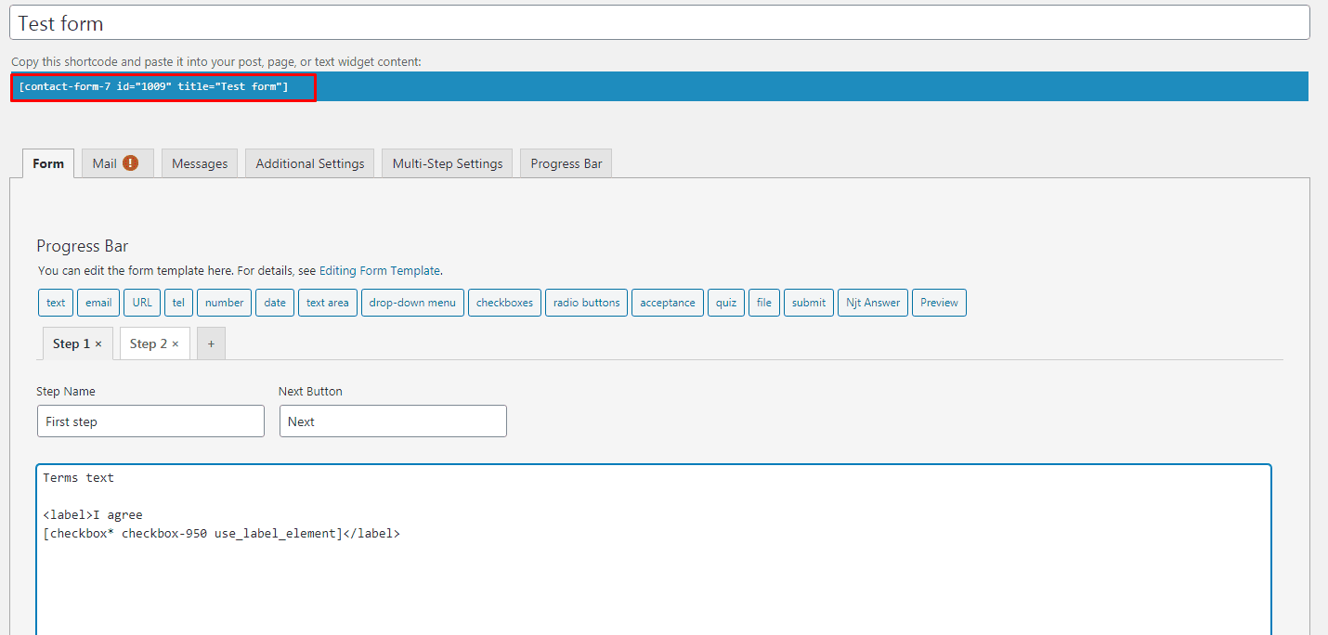The image size is (1328, 635).
Task: Insert a drop-down menu form tag
Action: coord(412,303)
